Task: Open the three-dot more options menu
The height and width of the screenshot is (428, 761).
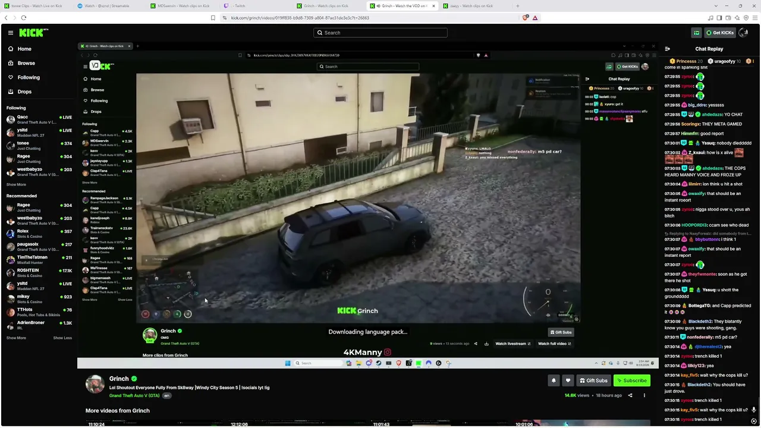Action: click(644, 395)
